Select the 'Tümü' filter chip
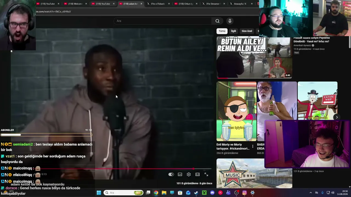This screenshot has height=197, width=351. [222, 31]
